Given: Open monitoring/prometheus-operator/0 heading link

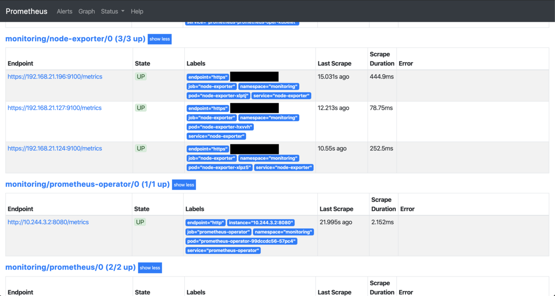Looking at the screenshot, I should tap(87, 184).
